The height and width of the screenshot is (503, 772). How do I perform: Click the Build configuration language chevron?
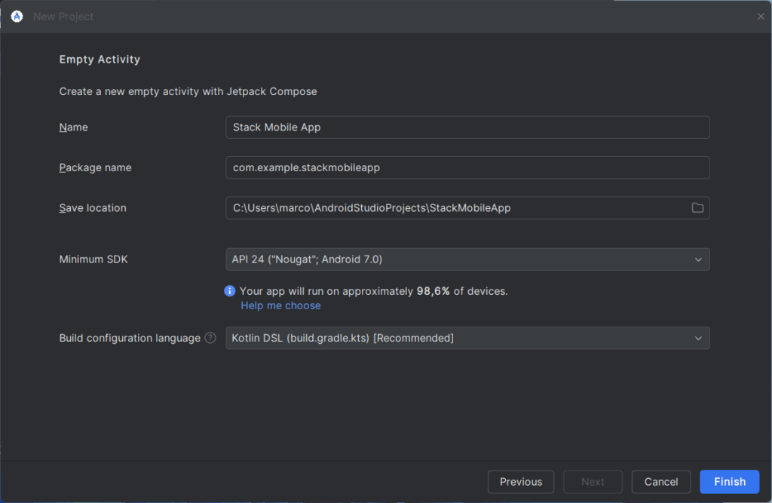coord(698,338)
